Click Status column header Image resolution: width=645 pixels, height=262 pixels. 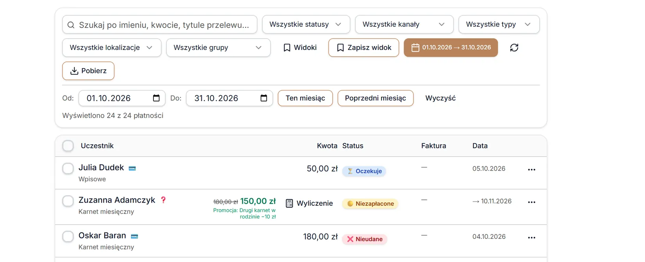tap(353, 146)
